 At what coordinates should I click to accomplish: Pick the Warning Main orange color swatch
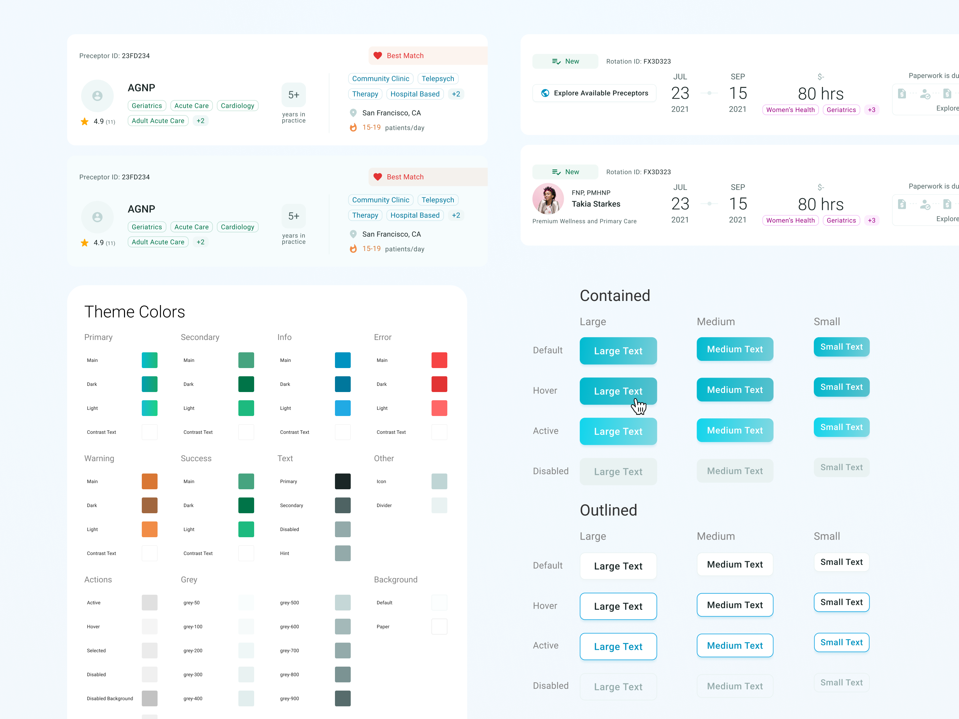coord(150,481)
